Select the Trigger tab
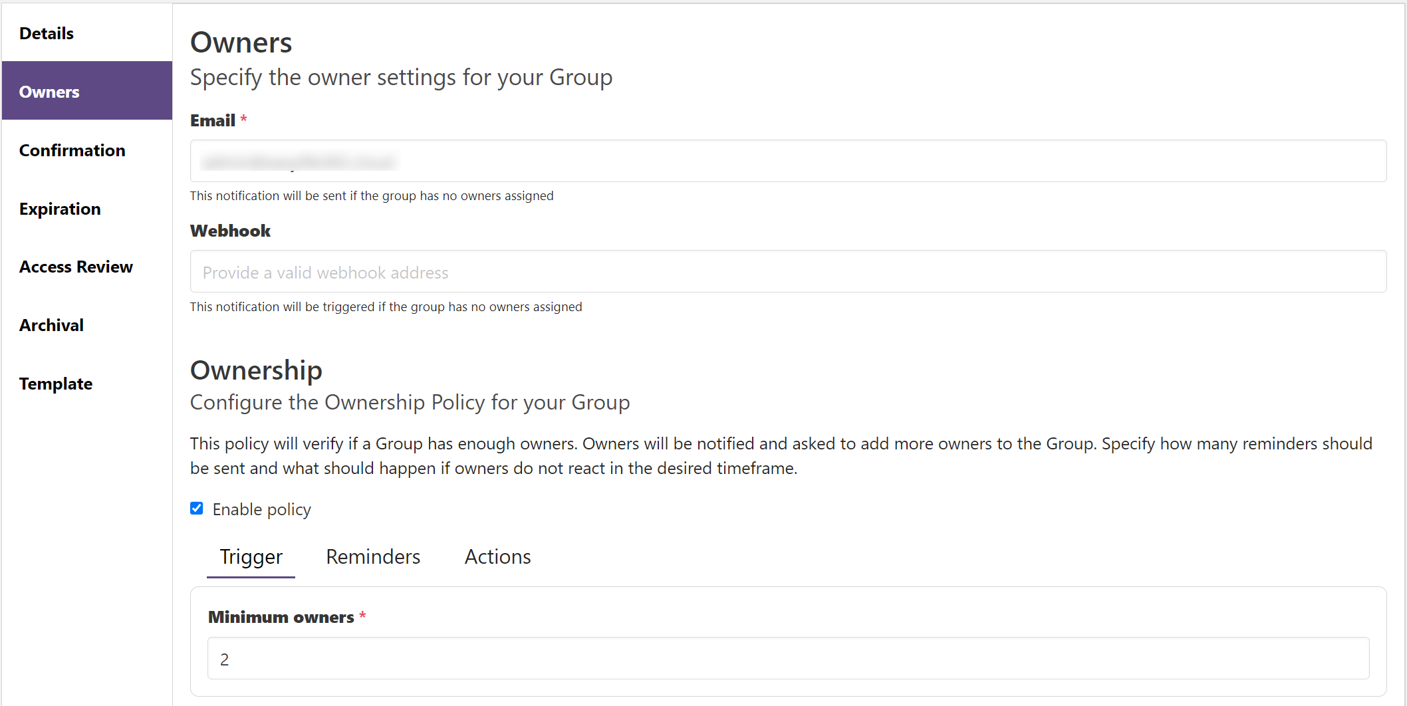Screen dimensions: 1407x706 (x=251, y=557)
